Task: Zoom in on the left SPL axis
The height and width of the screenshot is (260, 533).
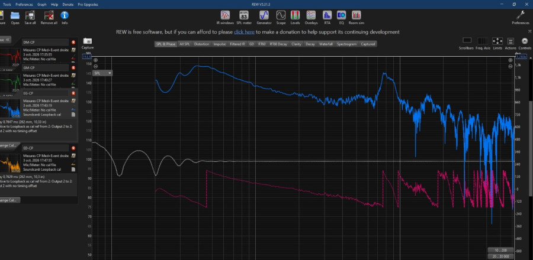Action: 95,60
